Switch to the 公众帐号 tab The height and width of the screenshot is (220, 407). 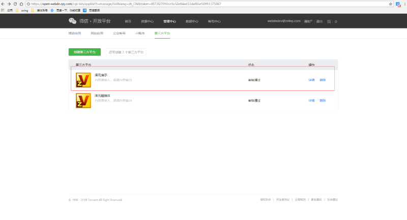click(119, 33)
